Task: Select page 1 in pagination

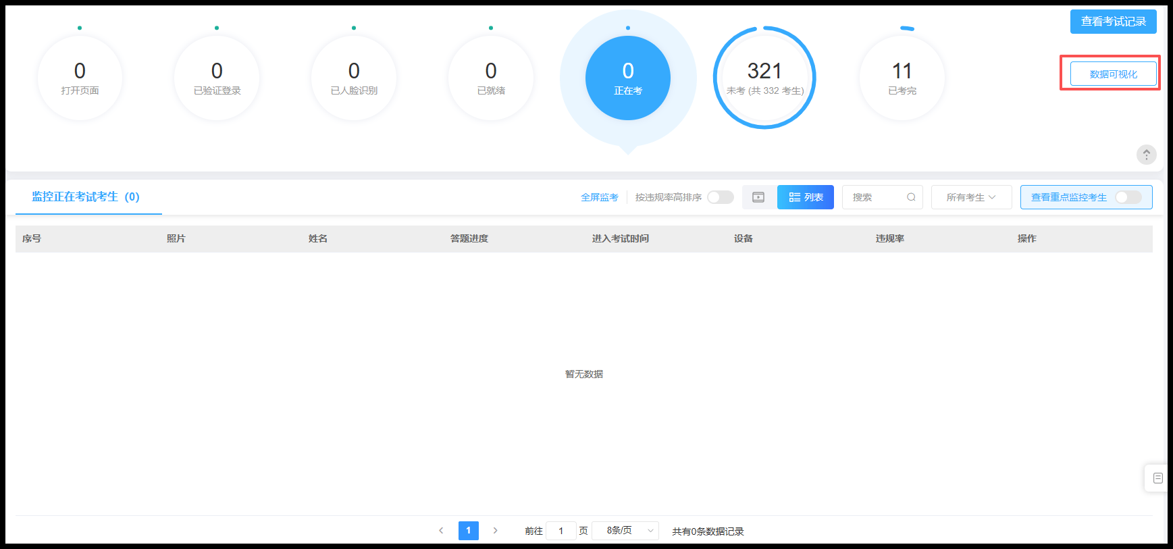Action: (468, 531)
